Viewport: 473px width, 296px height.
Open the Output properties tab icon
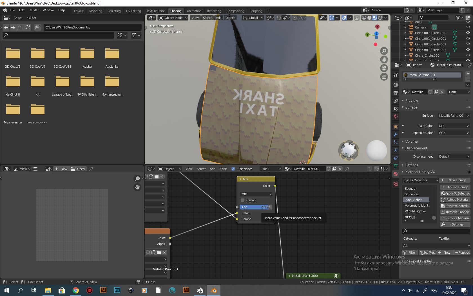coord(396,93)
